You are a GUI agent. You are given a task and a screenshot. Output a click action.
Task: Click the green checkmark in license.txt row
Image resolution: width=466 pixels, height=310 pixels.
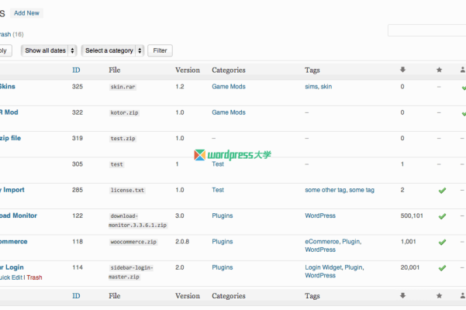(x=442, y=190)
